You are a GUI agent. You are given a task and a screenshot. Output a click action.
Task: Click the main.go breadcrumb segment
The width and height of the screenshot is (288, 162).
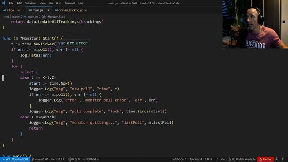pyautogui.click(x=33, y=17)
